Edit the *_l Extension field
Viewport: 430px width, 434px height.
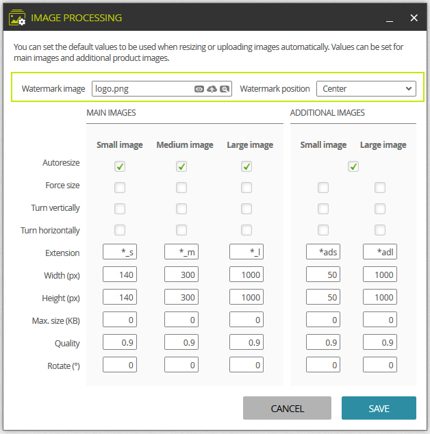246,252
